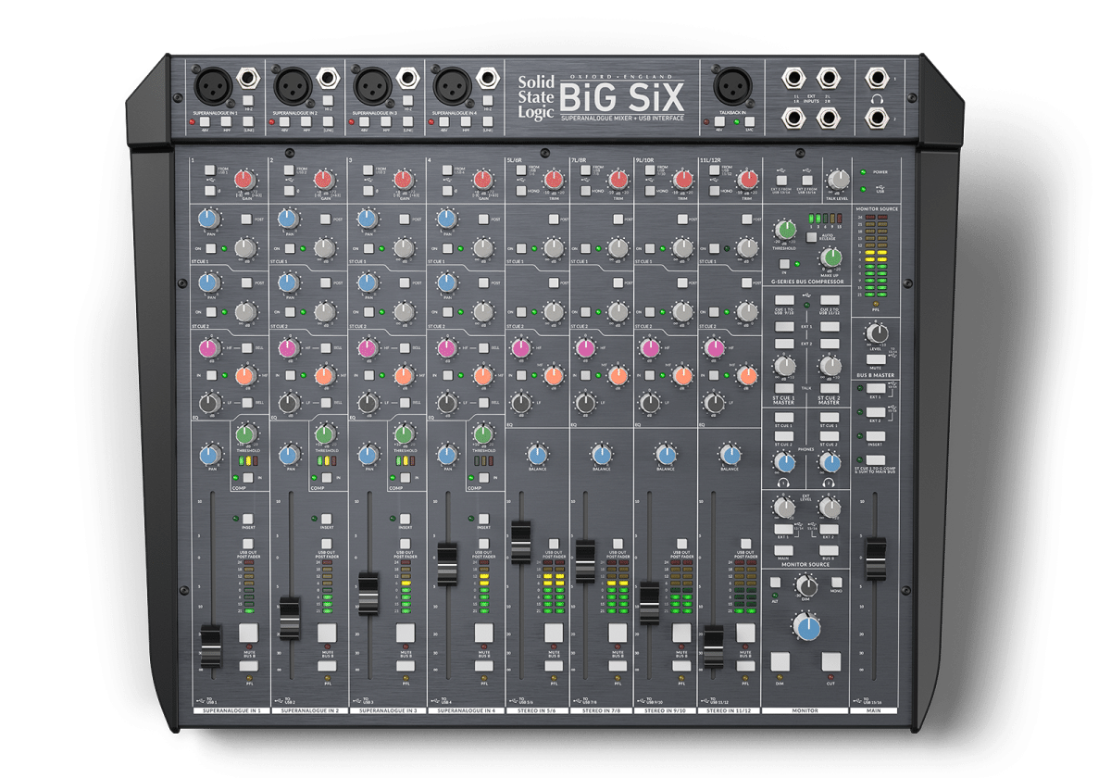Turn the ST CUE 1 PAN knob on channel 1
This screenshot has width=1111, height=778.
(x=208, y=218)
